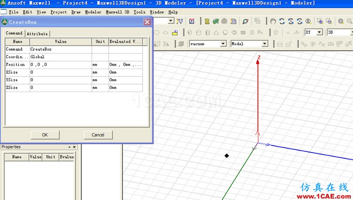The height and width of the screenshot is (200, 353).
Task: Switch to the Attribute tab
Action: pos(37,34)
